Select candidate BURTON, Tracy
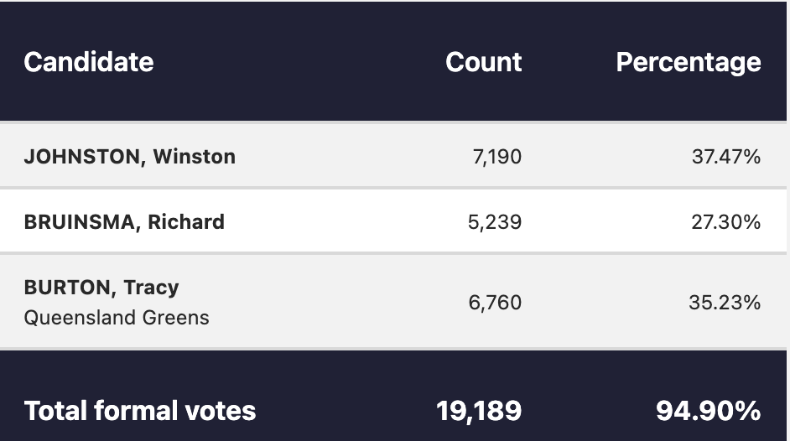The width and height of the screenshot is (790, 441). [x=101, y=288]
